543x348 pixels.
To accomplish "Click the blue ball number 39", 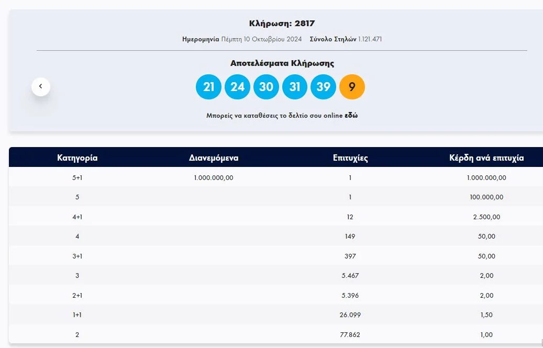I will [324, 86].
